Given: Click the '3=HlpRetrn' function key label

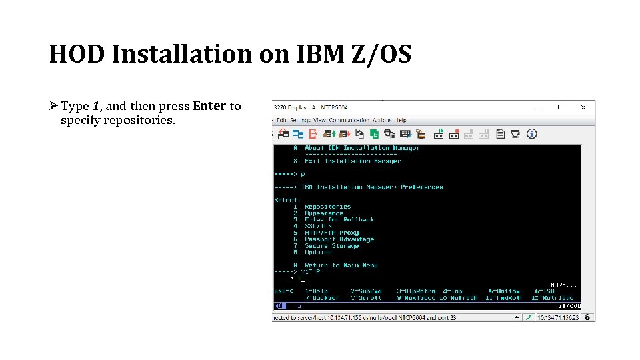Looking at the screenshot, I should pyautogui.click(x=416, y=291).
